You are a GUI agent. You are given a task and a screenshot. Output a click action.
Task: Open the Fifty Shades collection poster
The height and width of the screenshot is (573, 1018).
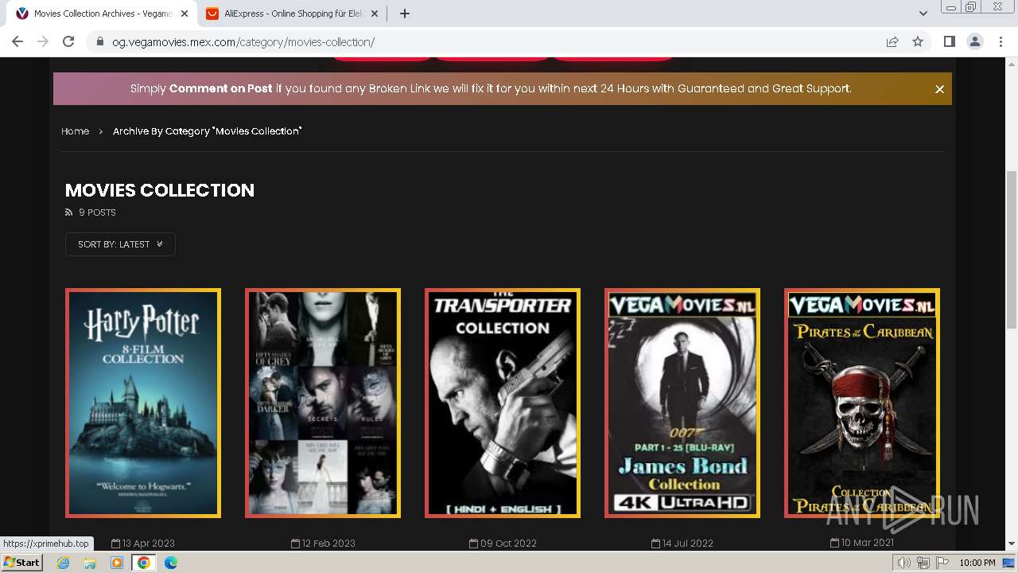pos(323,403)
